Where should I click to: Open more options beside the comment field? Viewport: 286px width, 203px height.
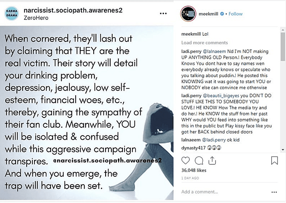click(x=274, y=191)
